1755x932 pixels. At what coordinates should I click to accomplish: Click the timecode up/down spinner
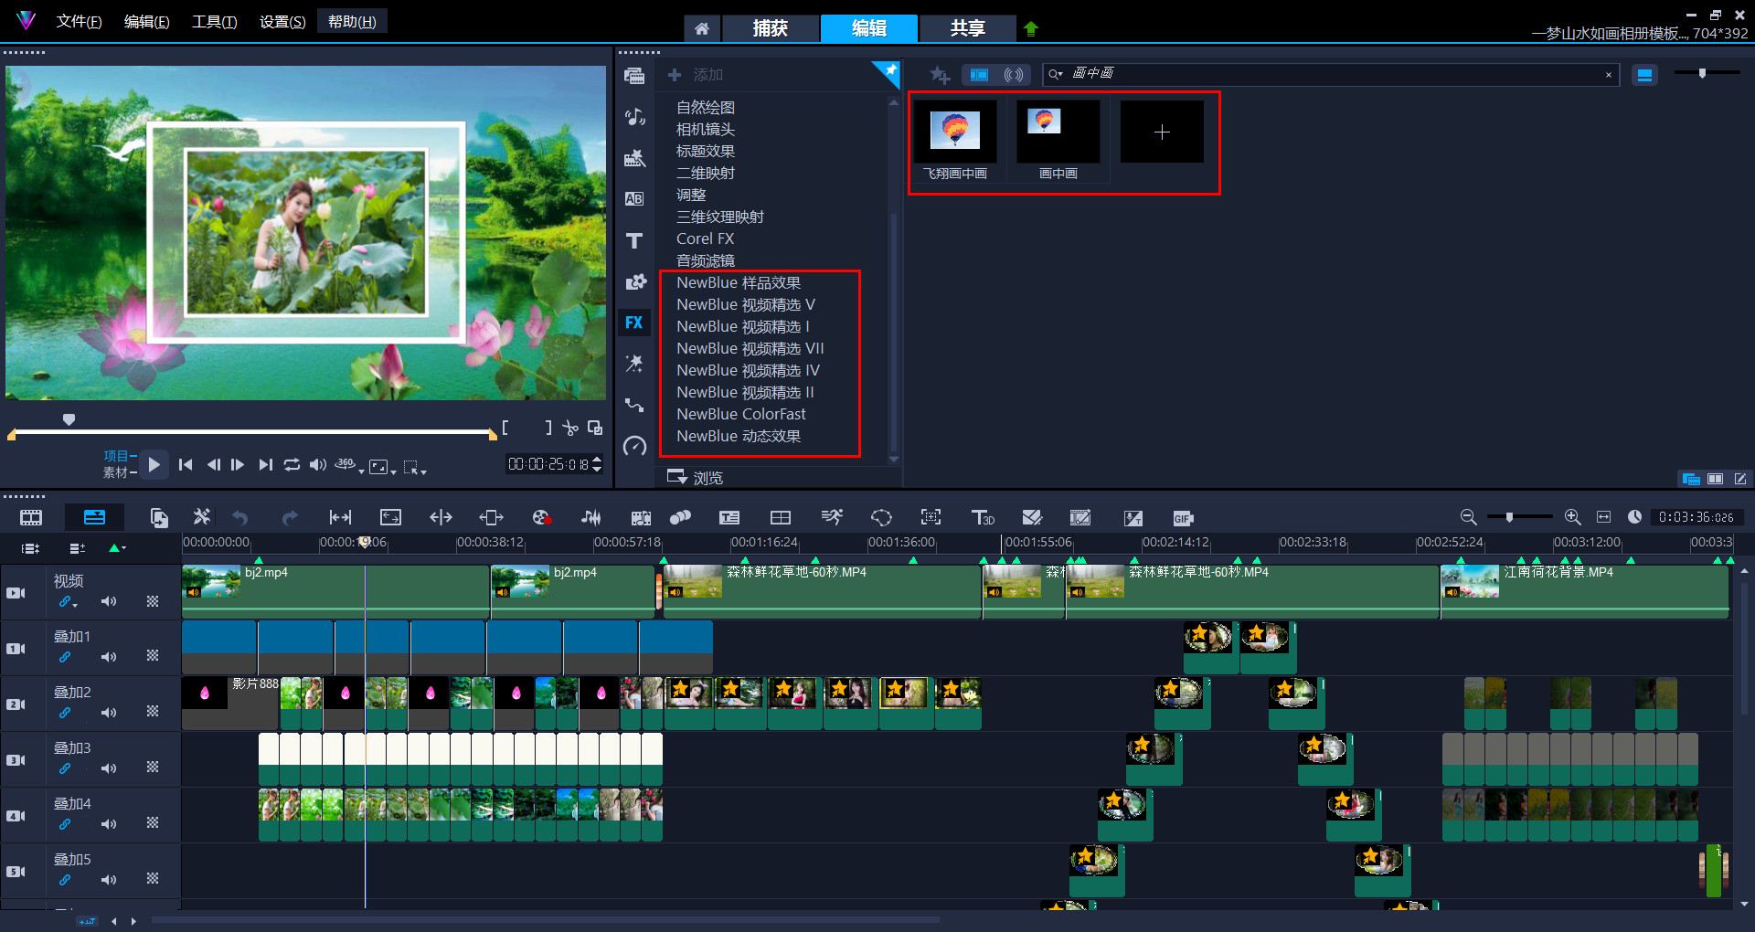[597, 464]
